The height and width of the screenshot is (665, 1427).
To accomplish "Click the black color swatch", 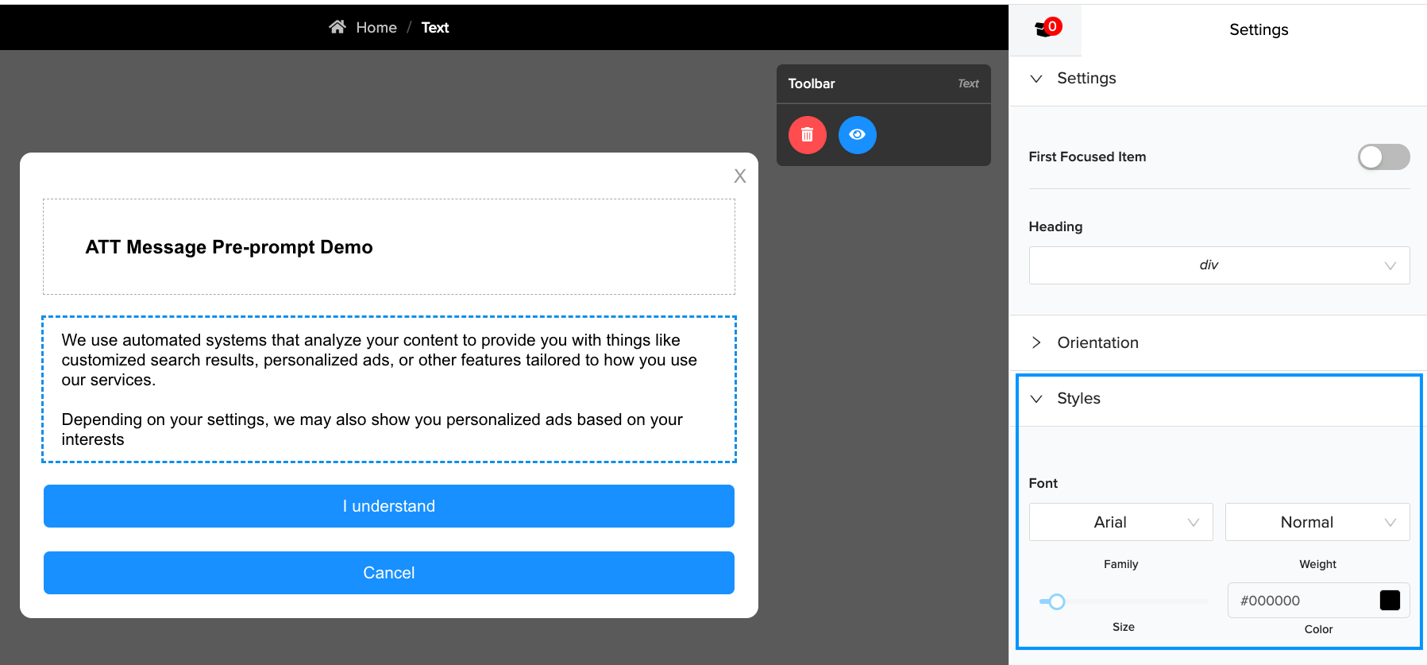I will [1389, 601].
